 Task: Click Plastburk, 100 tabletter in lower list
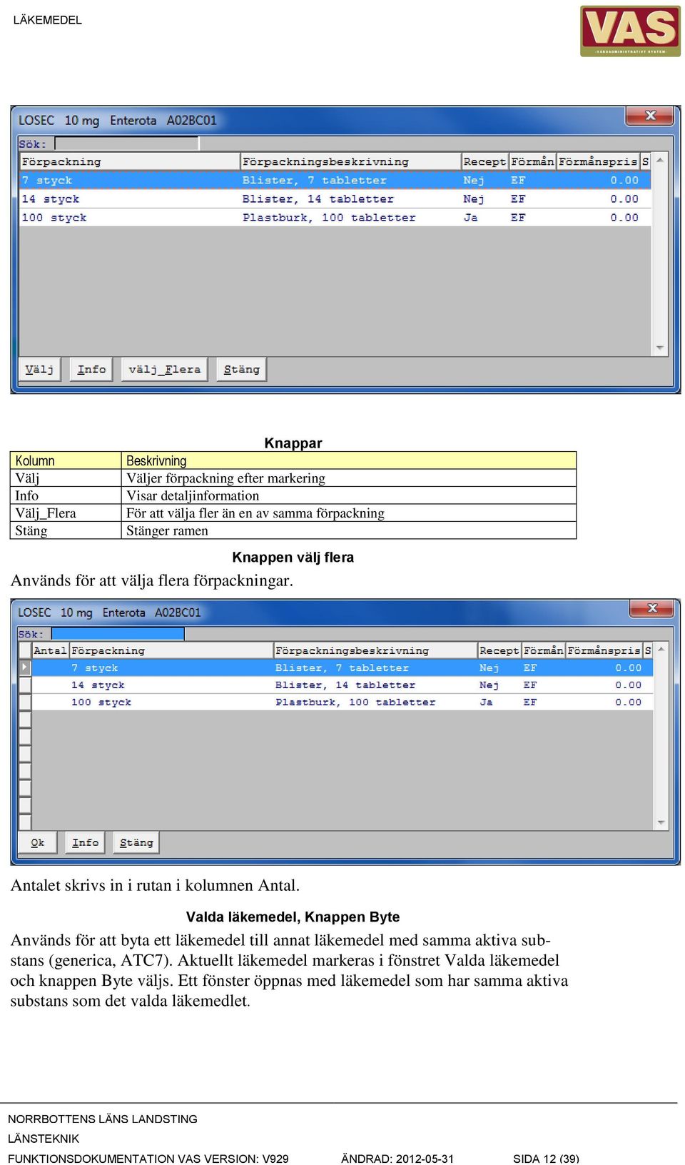tap(355, 702)
